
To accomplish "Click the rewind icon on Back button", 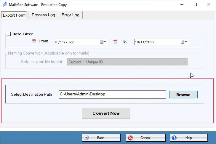I will point(87,137).
